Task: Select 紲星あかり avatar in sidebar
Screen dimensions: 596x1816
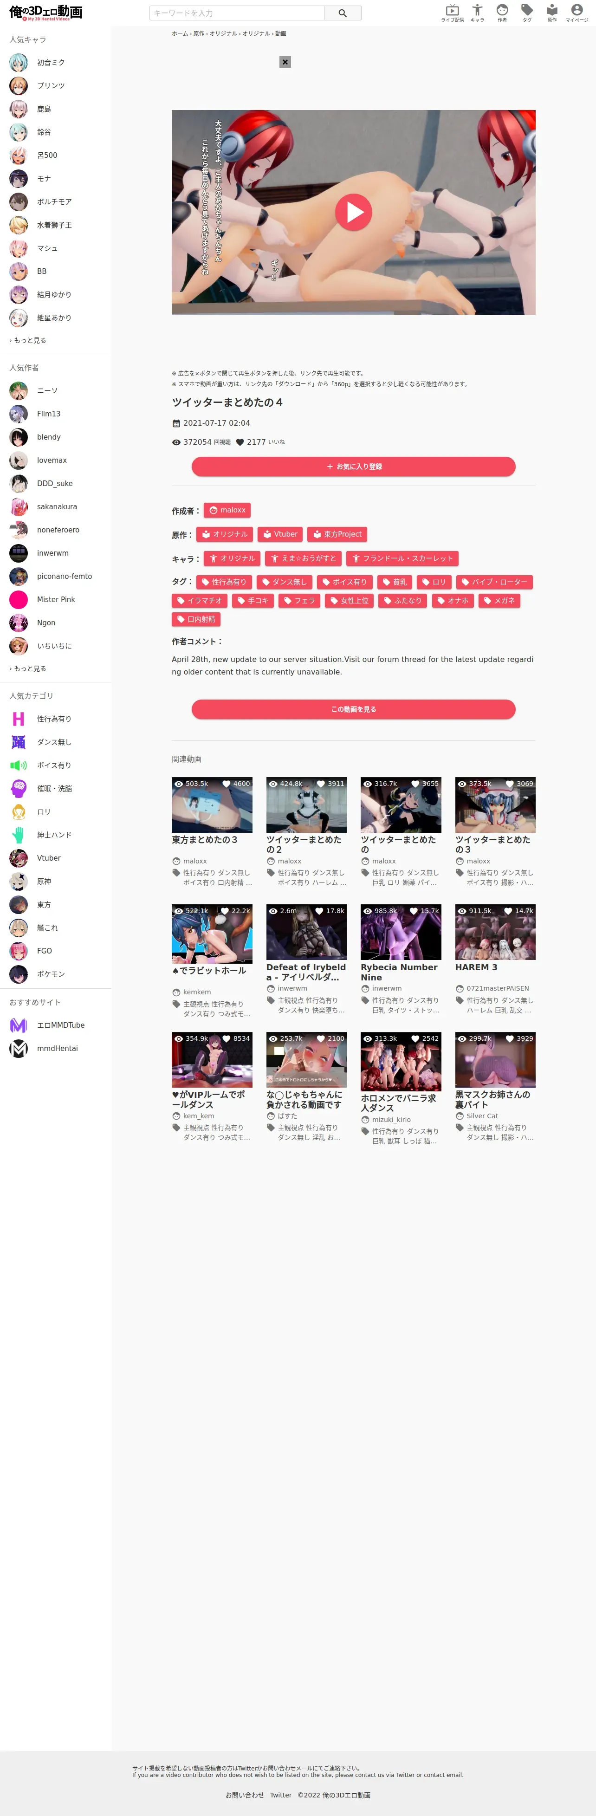Action: pos(19,318)
